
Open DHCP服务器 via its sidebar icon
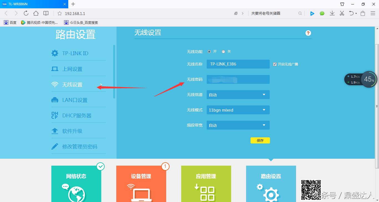click(55, 115)
